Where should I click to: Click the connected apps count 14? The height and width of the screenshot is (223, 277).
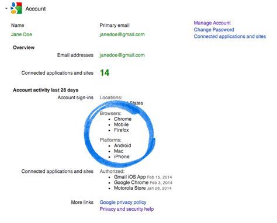tap(105, 73)
